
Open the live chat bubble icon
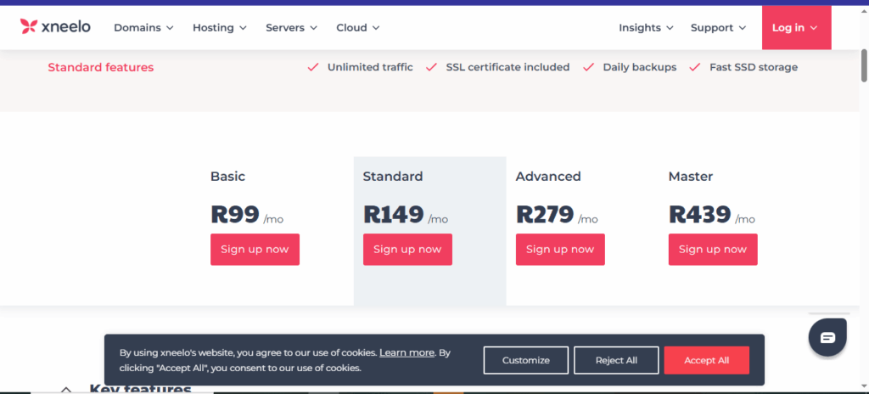pyautogui.click(x=827, y=338)
